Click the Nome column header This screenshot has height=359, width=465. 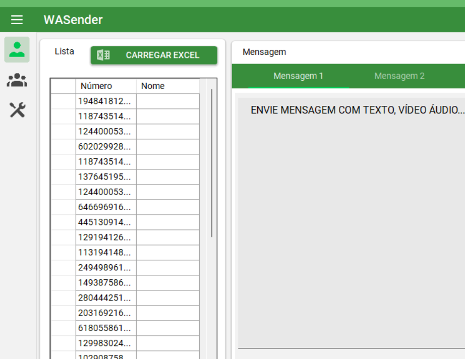(x=167, y=86)
